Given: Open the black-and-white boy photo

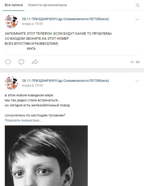Looking at the screenshot, I should (x=46, y=156).
